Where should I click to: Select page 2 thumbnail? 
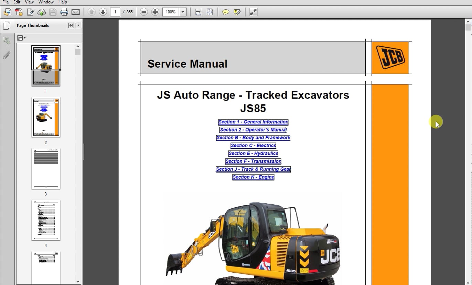pyautogui.click(x=46, y=117)
